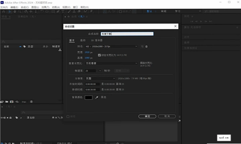Enable the preview checkbox in dialog

pyautogui.click(x=68, y=117)
